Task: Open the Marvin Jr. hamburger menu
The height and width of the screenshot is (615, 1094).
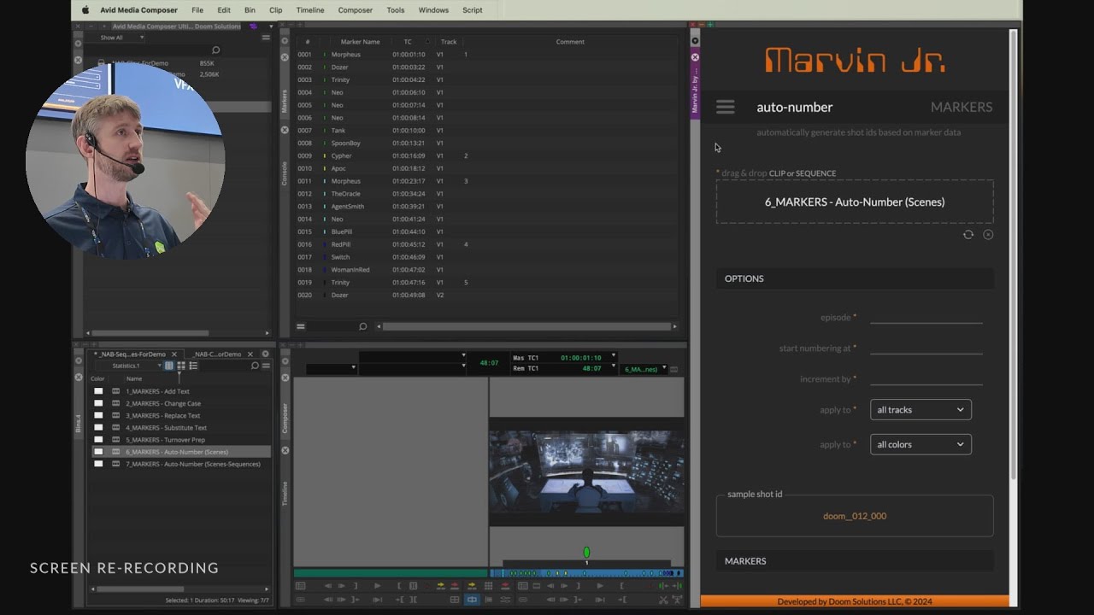Action: (726, 107)
